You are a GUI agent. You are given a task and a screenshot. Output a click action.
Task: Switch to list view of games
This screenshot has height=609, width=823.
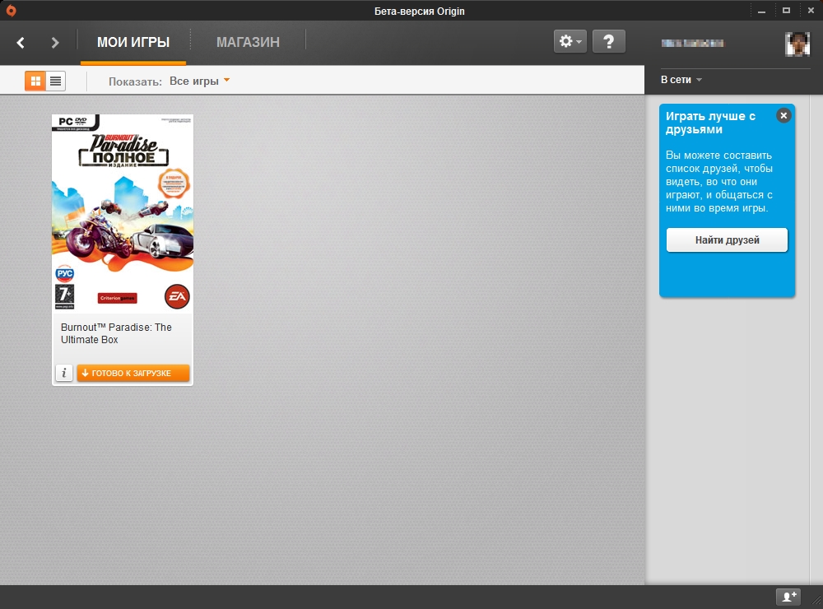56,81
